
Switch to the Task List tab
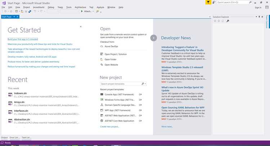coord(26,138)
